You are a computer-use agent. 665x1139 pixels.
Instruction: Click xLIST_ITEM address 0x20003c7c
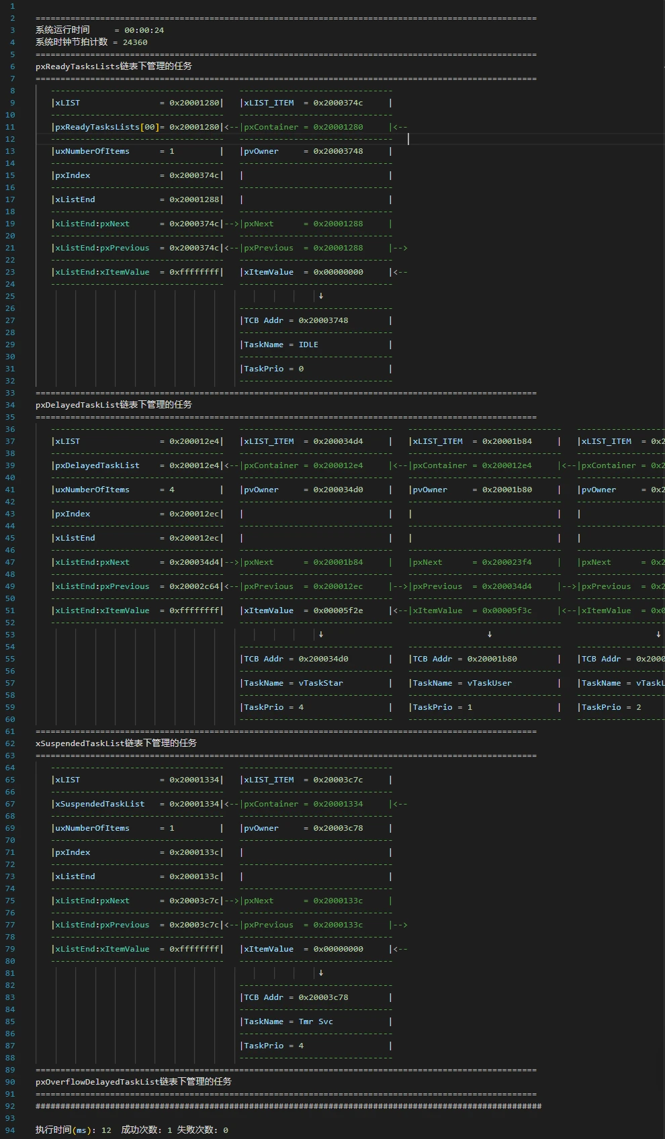[x=338, y=780]
